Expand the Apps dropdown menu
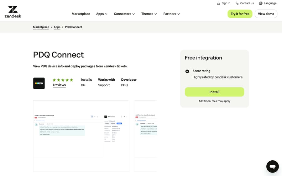 pyautogui.click(x=102, y=14)
